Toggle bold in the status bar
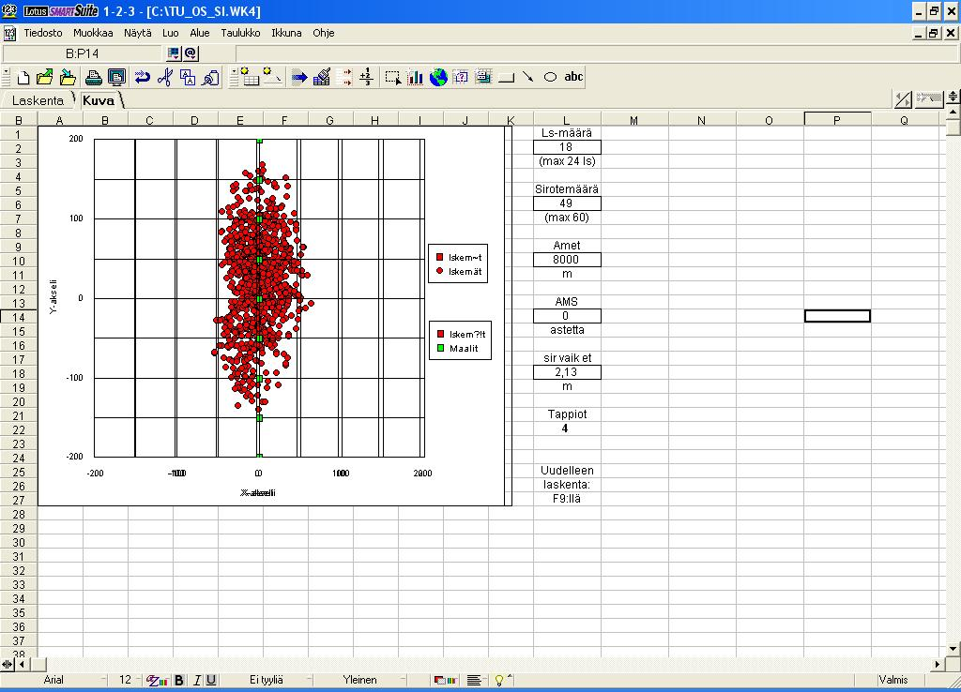 (x=179, y=681)
